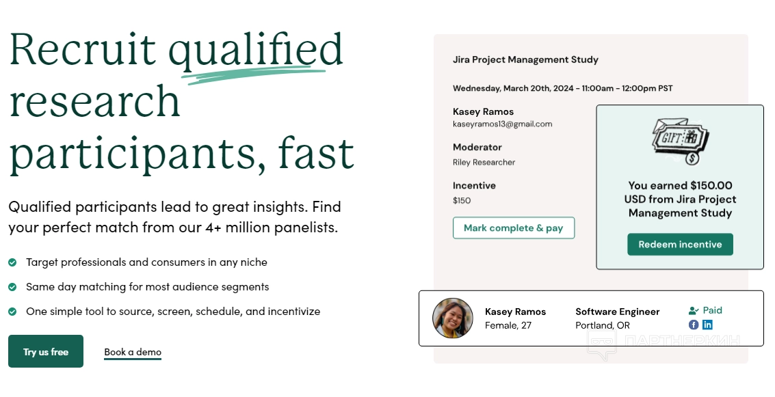Click the "Paid" status label

[712, 310]
